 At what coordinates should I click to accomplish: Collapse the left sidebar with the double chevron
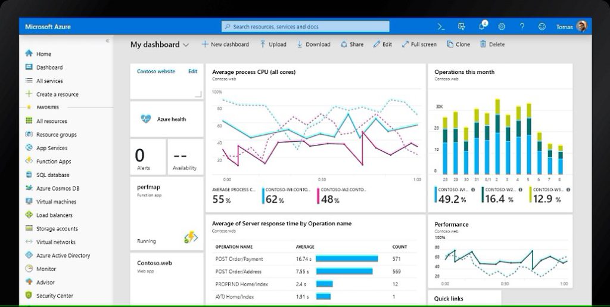(x=107, y=41)
